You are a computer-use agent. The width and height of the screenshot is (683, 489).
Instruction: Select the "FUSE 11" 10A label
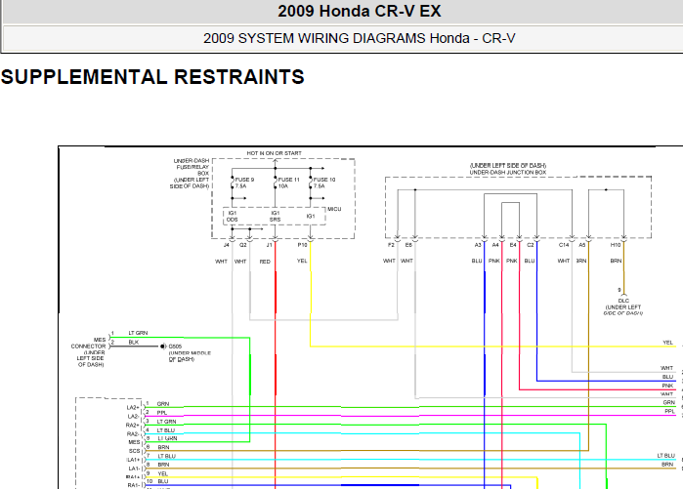[288, 183]
